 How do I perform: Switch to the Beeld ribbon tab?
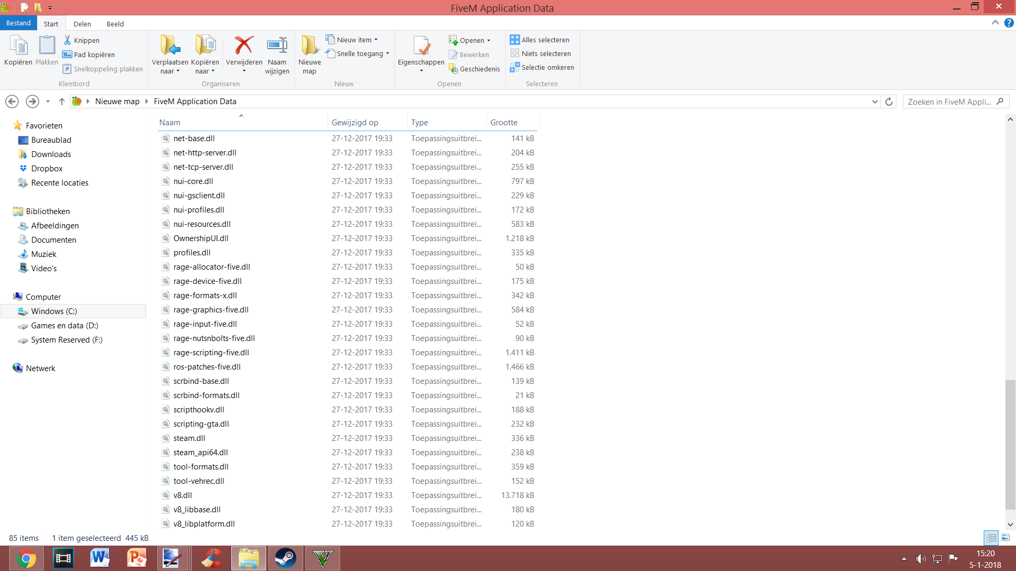tap(115, 24)
